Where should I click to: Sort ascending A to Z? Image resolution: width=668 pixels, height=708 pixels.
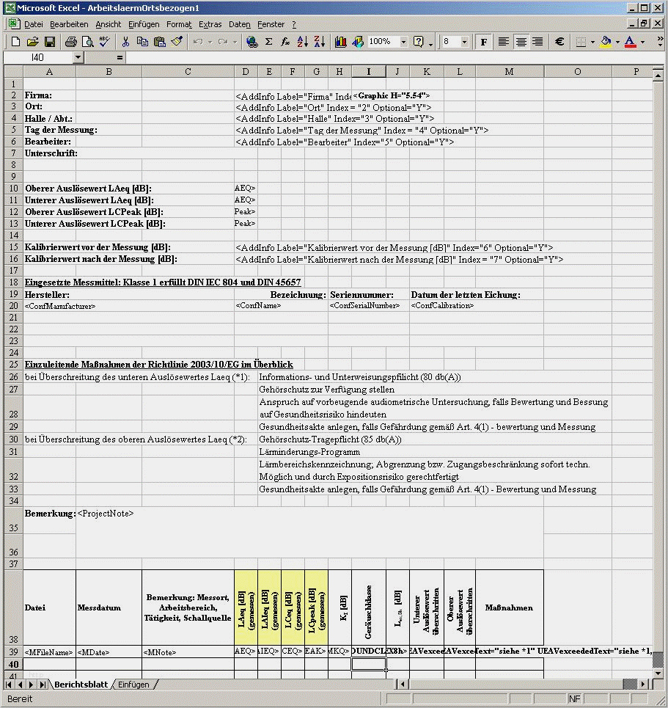tap(302, 42)
